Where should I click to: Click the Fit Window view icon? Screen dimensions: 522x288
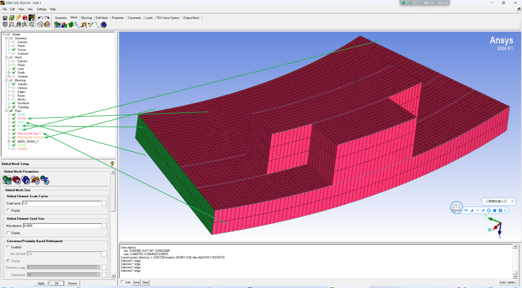[x=5, y=25]
